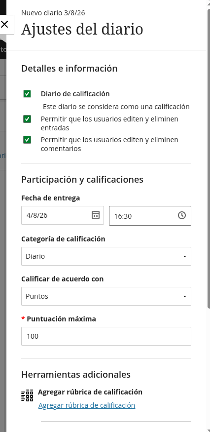210x432 pixels.
Task: Click the label about editing and deleting entradas
Action: (109, 123)
